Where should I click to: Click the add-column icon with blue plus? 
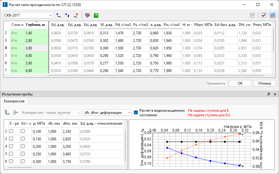tap(67, 15)
